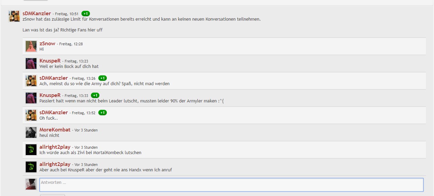Open the MoreKombat username link
This screenshot has width=434, height=196.
55,130
